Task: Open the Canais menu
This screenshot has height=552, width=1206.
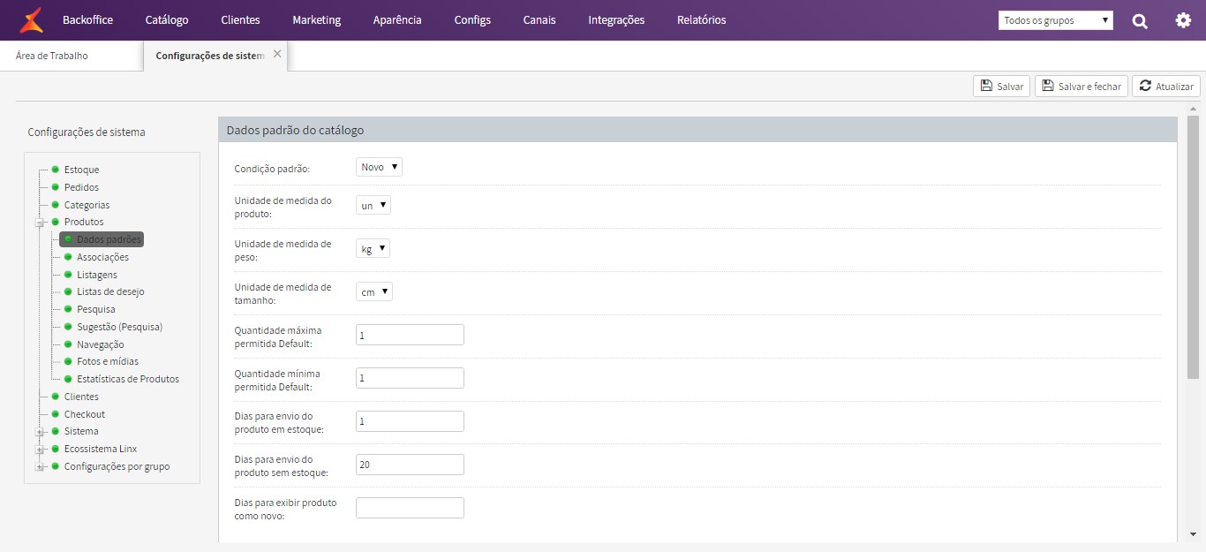Action: [539, 19]
